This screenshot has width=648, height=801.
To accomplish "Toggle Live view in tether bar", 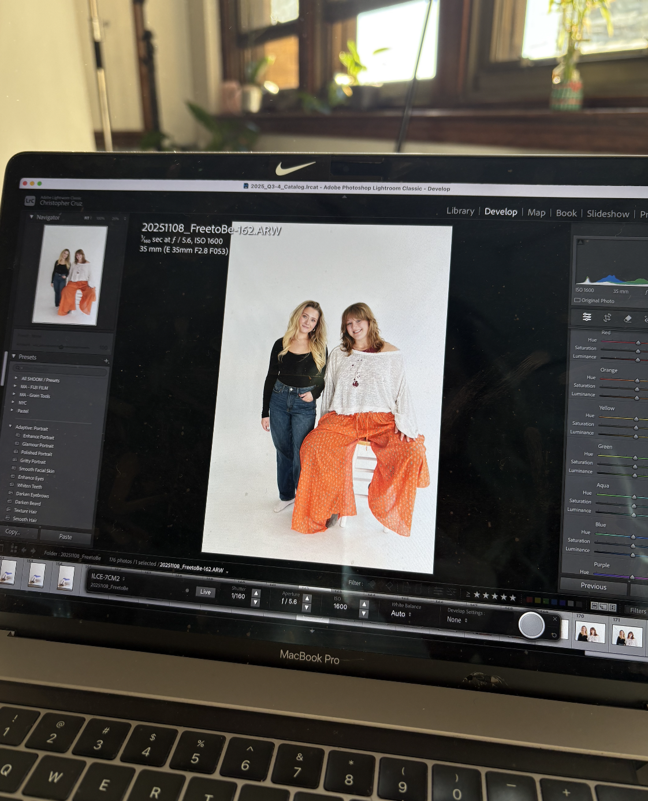I will 205,592.
